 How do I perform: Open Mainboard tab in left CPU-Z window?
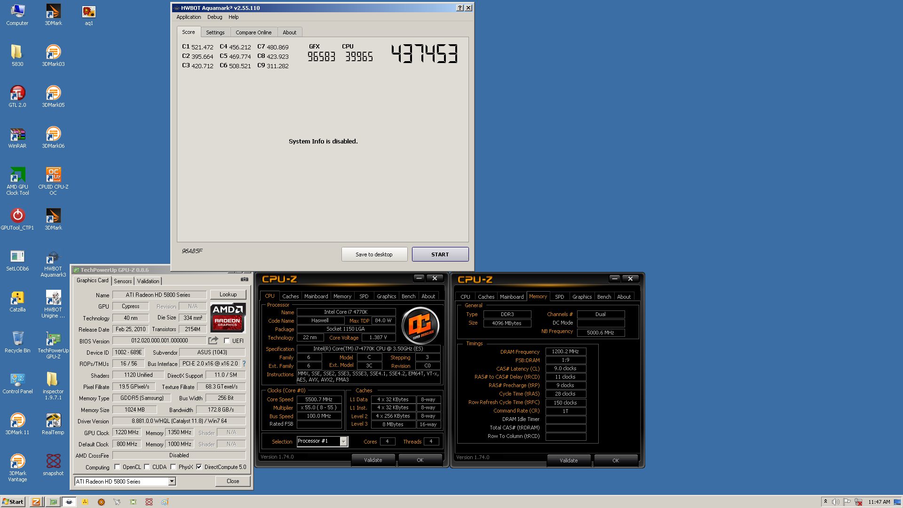click(x=316, y=296)
